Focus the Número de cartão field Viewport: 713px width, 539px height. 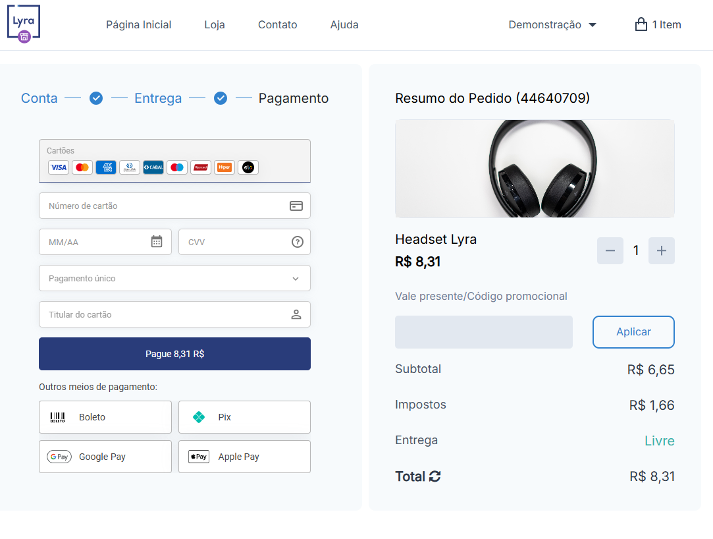[174, 206]
